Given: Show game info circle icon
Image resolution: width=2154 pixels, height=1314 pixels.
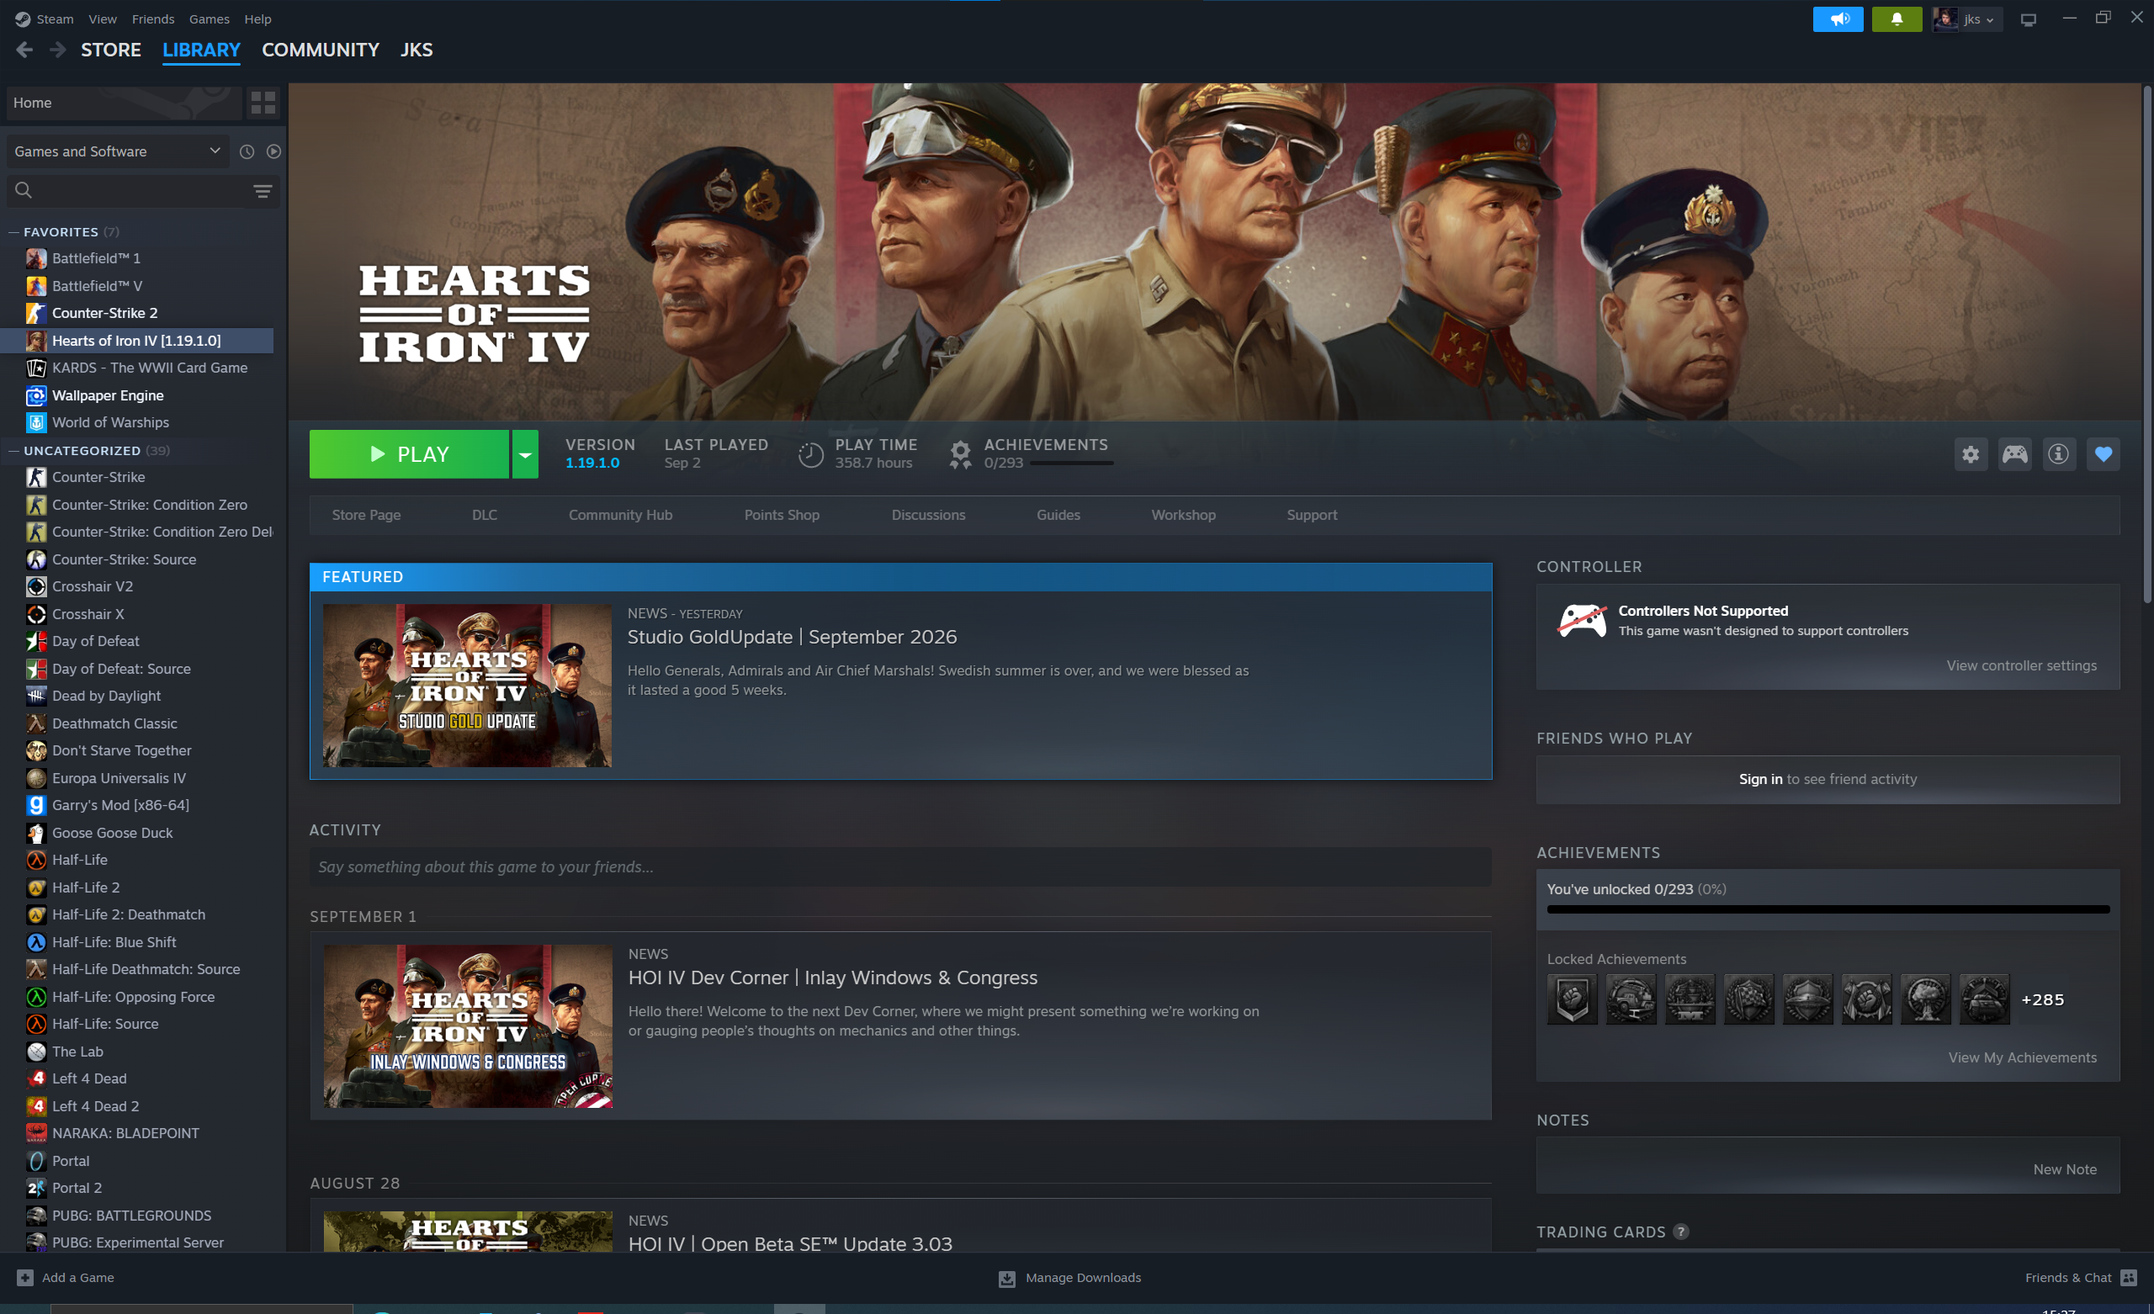Looking at the screenshot, I should click(2058, 453).
